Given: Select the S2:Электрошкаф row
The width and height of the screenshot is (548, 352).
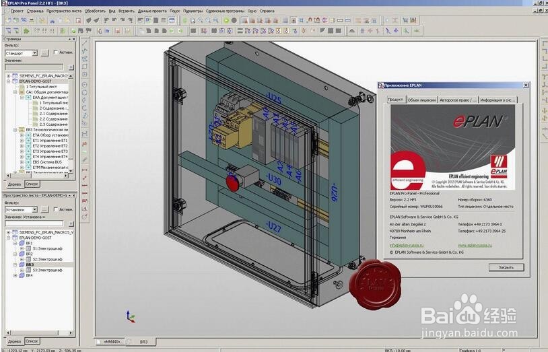Looking at the screenshot, I should click(48, 259).
